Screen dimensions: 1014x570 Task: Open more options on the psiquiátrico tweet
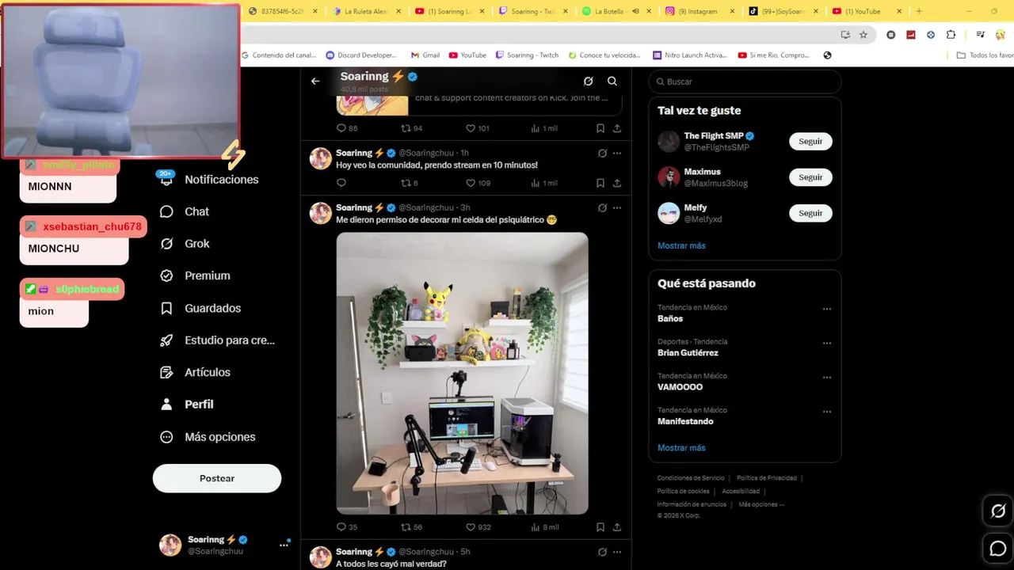[x=617, y=207]
